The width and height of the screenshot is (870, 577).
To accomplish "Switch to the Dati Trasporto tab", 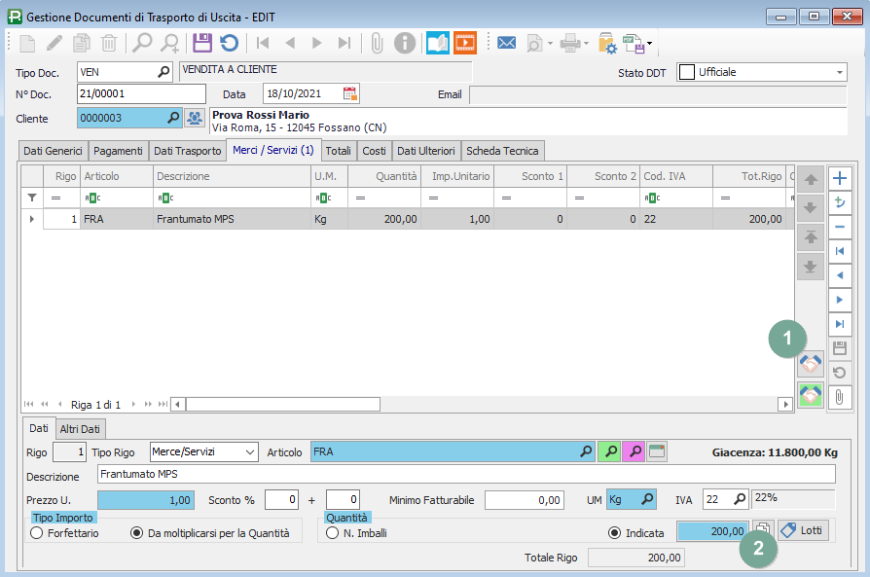I will pyautogui.click(x=188, y=151).
